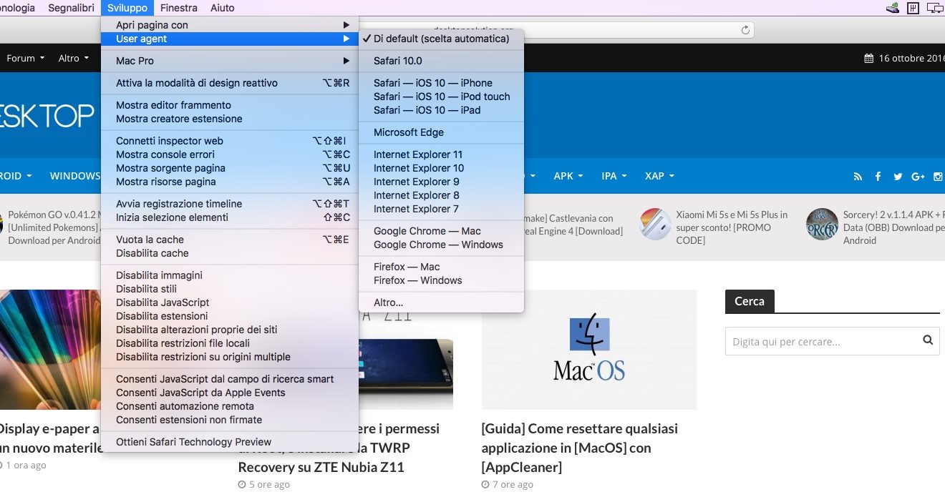The image size is (945, 502).
Task: Open the colorful e-paper display article image
Action: pyautogui.click(x=50, y=349)
